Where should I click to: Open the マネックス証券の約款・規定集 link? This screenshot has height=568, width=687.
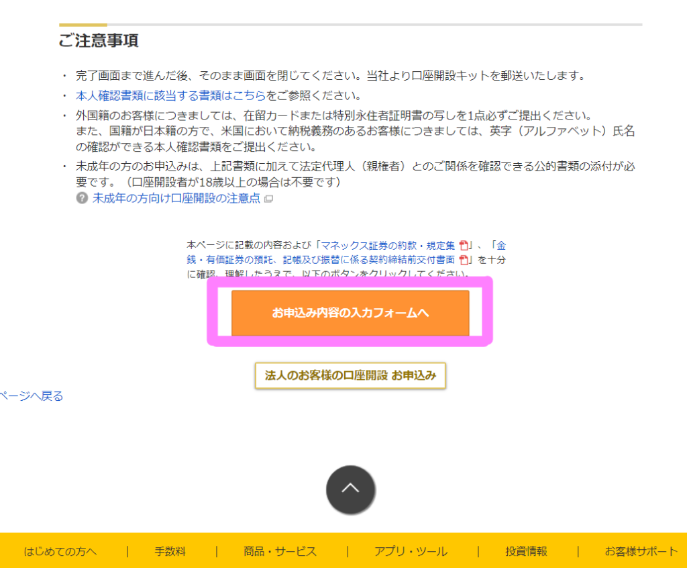[x=388, y=245]
